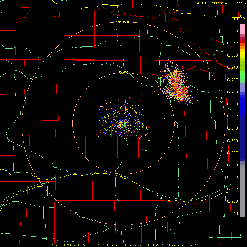Select the 0.520 color scale value
247x247 pixels.
coord(232,141)
